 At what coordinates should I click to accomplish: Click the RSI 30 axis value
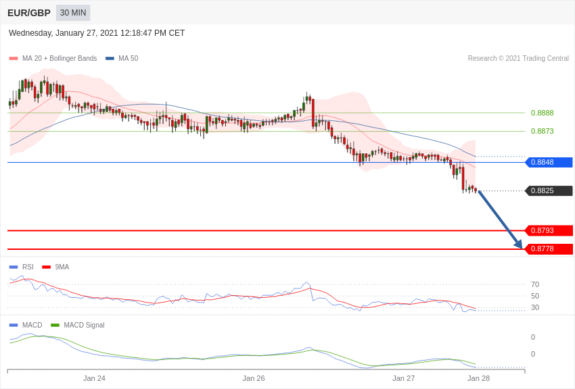tap(535, 307)
